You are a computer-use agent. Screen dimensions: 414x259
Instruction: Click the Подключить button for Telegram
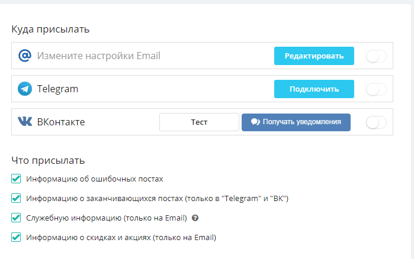click(314, 89)
